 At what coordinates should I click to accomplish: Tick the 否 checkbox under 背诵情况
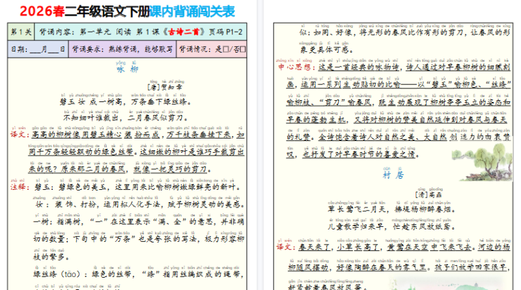coord(243,49)
